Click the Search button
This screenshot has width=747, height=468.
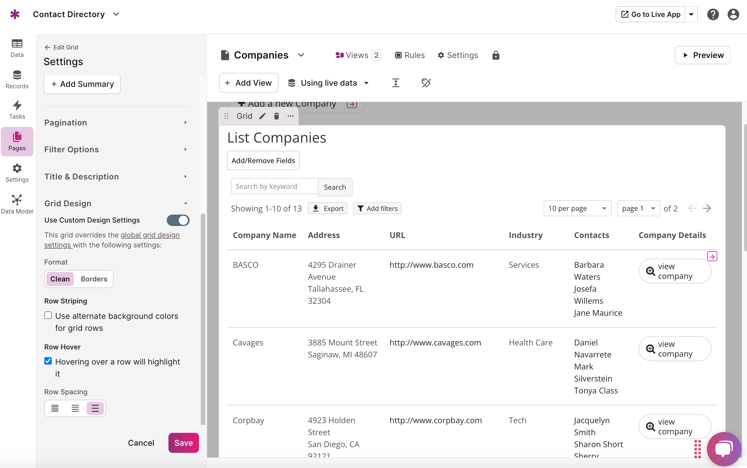pos(335,187)
